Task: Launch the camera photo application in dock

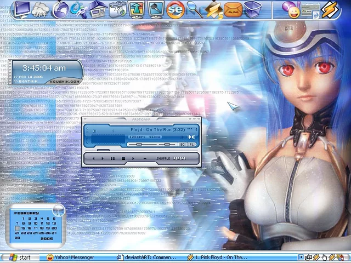Action: click(x=117, y=10)
